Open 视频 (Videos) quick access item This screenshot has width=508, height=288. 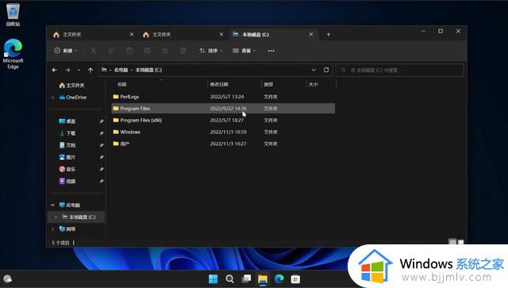pyautogui.click(x=67, y=181)
